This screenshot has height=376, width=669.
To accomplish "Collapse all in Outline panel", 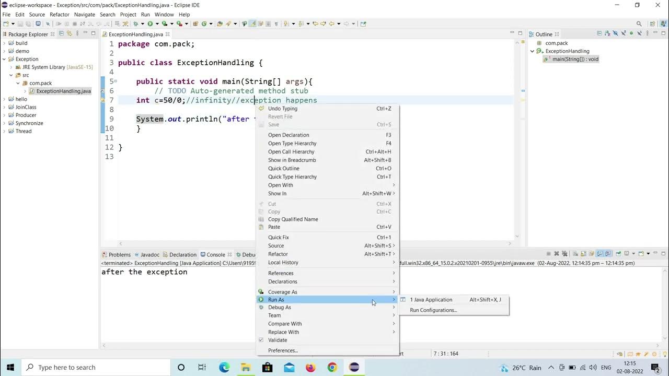I will coord(599,33).
